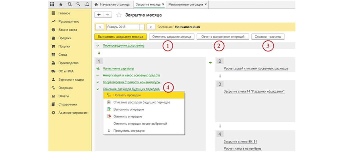The height and width of the screenshot is (152, 342).
Task: Open notifications bell icon
Action: 87,5
